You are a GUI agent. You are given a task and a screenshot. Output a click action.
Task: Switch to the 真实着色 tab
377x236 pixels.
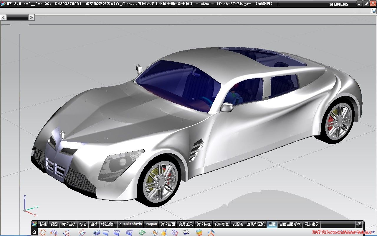221,224
